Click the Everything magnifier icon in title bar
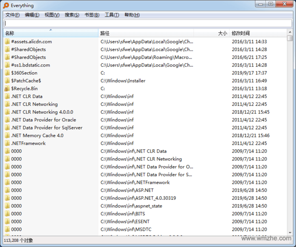The width and height of the screenshot is (296, 247). pyautogui.click(x=6, y=6)
